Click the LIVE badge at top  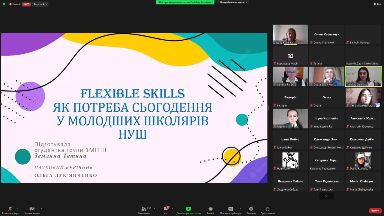click(26, 4)
